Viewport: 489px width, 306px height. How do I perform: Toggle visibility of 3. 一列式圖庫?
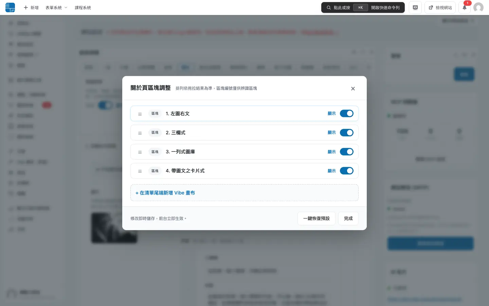click(x=347, y=152)
